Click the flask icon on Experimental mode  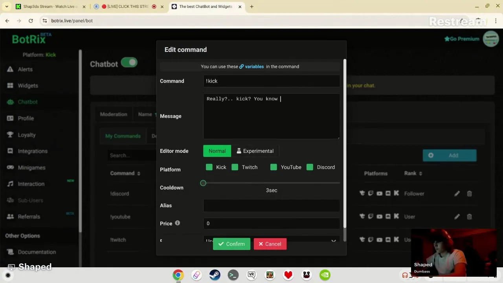pos(239,151)
